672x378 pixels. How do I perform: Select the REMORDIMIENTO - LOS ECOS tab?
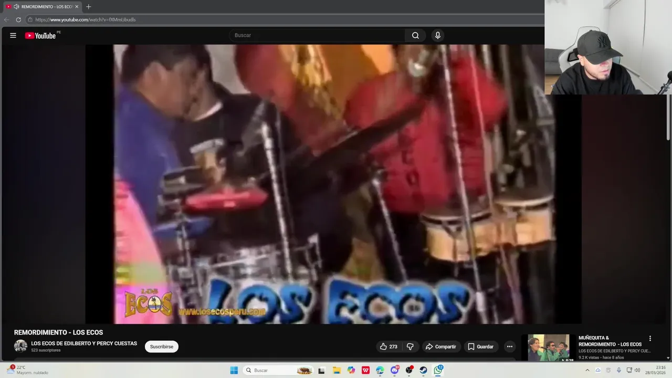click(42, 6)
